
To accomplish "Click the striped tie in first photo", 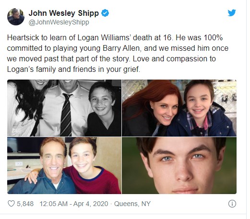I will (x=66, y=115).
